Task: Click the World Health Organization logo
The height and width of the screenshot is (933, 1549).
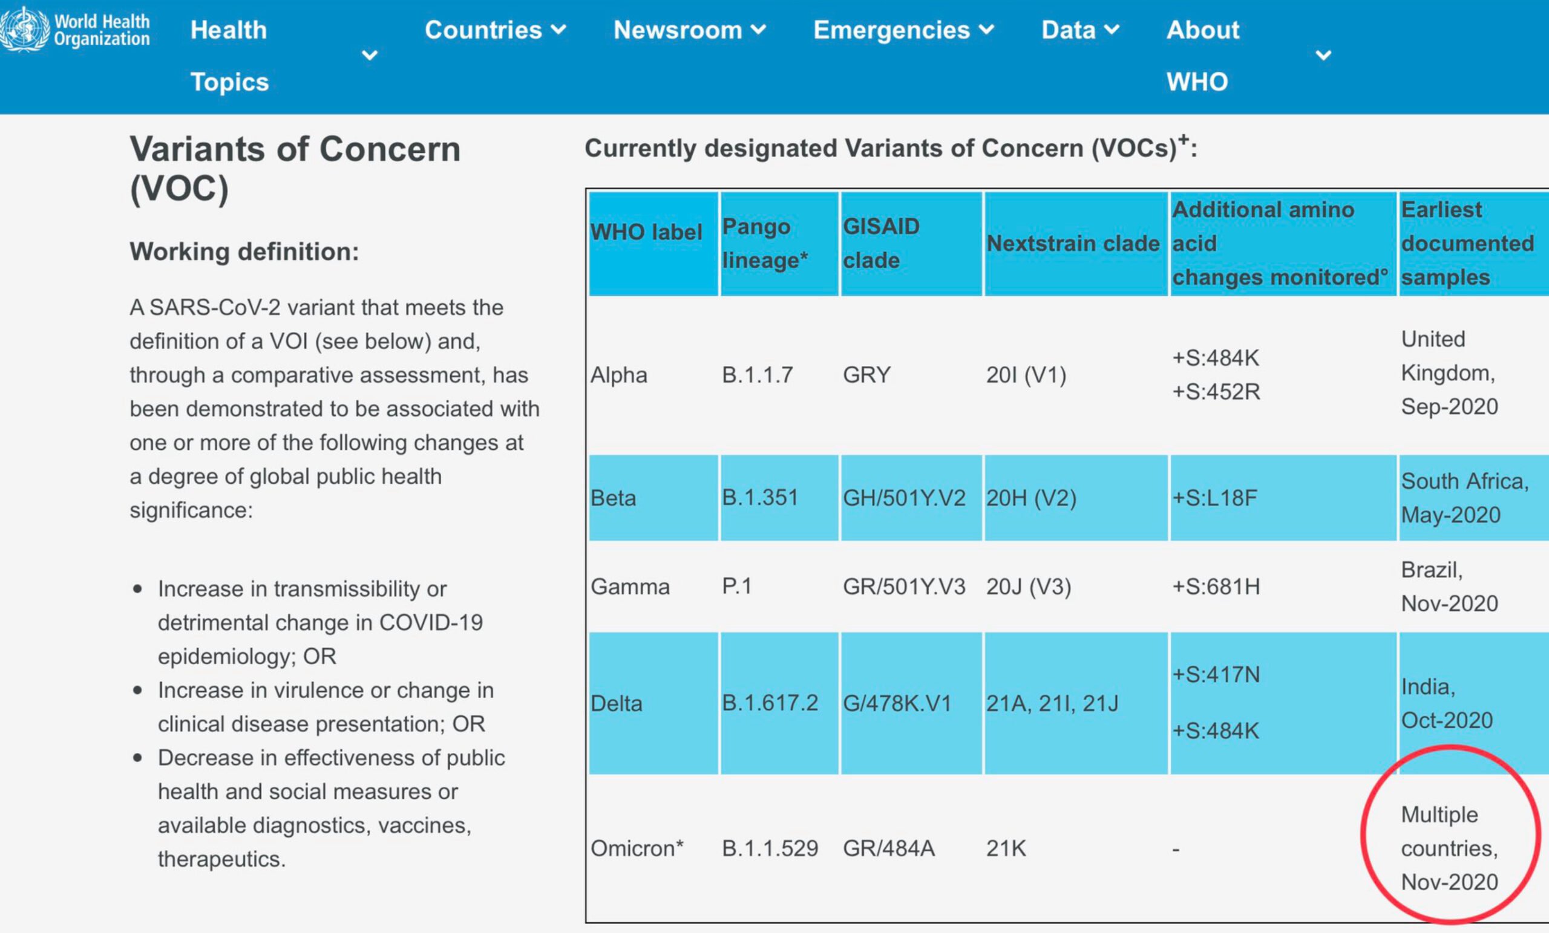Action: coord(76,30)
